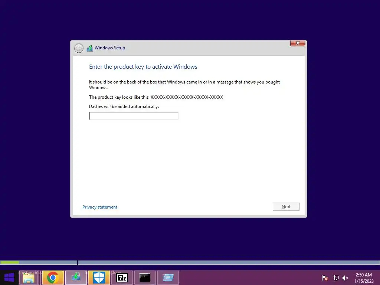
Task: Click the Next button in Windows Setup
Action: point(286,207)
